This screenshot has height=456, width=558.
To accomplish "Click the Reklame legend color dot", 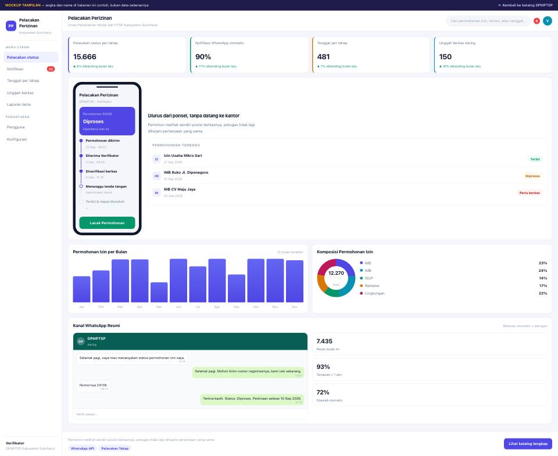I will [361, 286].
